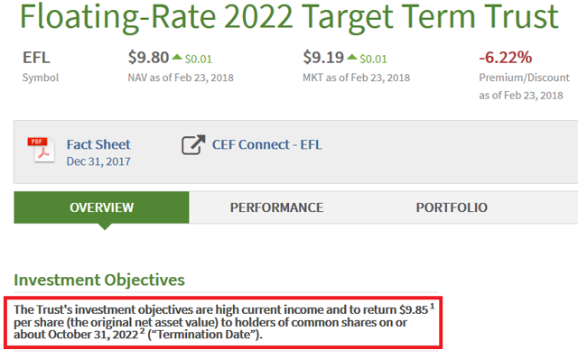Click the Investment Objectives heading
This screenshot has width=578, height=359.
[99, 280]
